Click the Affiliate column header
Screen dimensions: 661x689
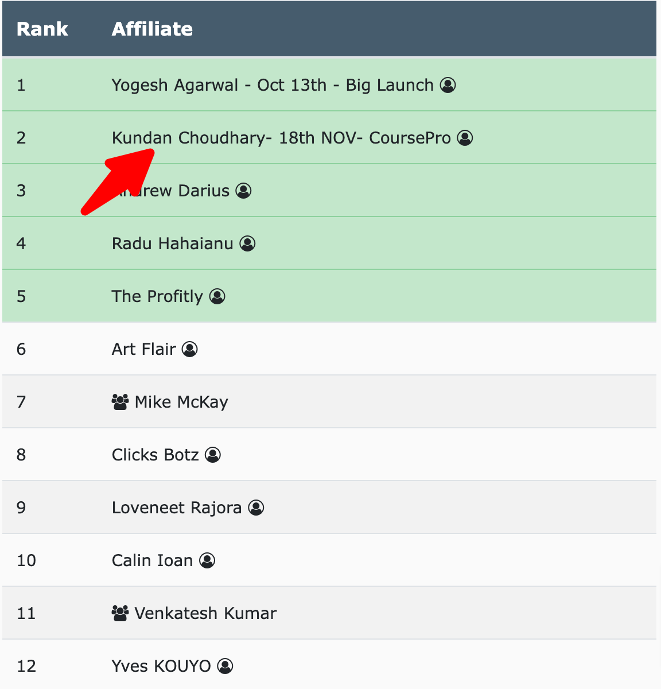click(152, 29)
